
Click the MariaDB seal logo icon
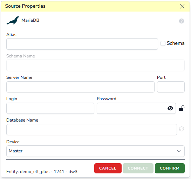click(x=13, y=20)
